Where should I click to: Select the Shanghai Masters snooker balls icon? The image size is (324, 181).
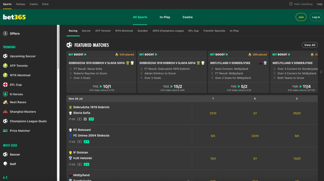tap(5, 112)
